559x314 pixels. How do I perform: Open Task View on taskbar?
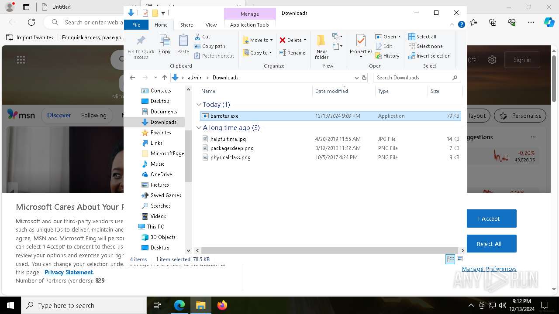[158, 305]
